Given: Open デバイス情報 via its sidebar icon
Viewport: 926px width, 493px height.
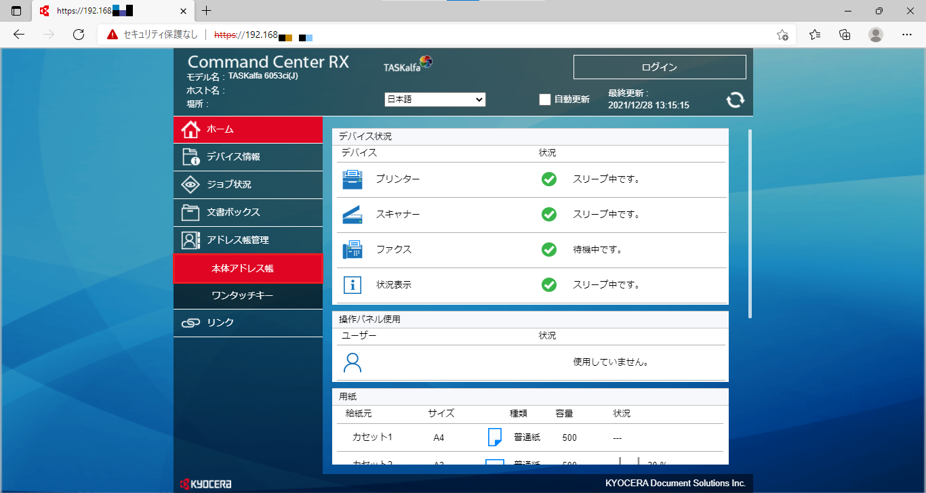Looking at the screenshot, I should [190, 156].
